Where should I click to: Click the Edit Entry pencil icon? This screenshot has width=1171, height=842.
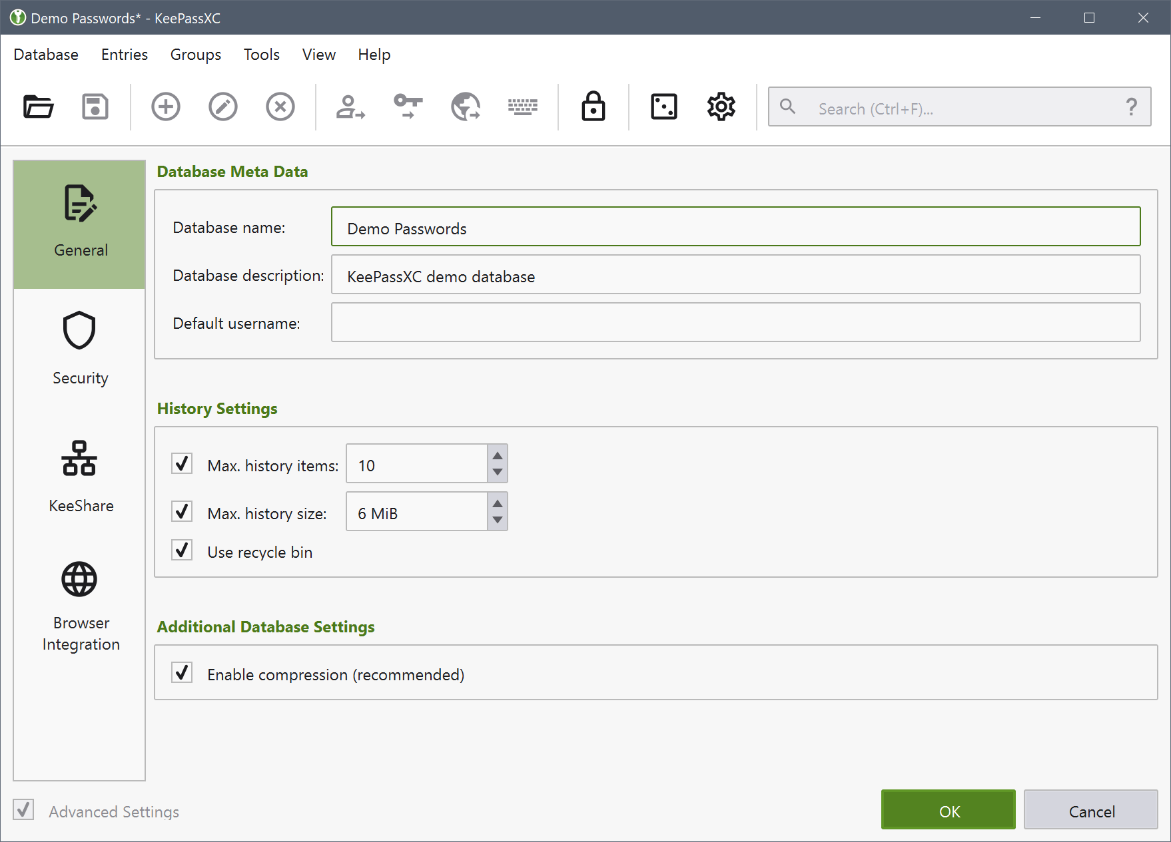pyautogui.click(x=223, y=106)
